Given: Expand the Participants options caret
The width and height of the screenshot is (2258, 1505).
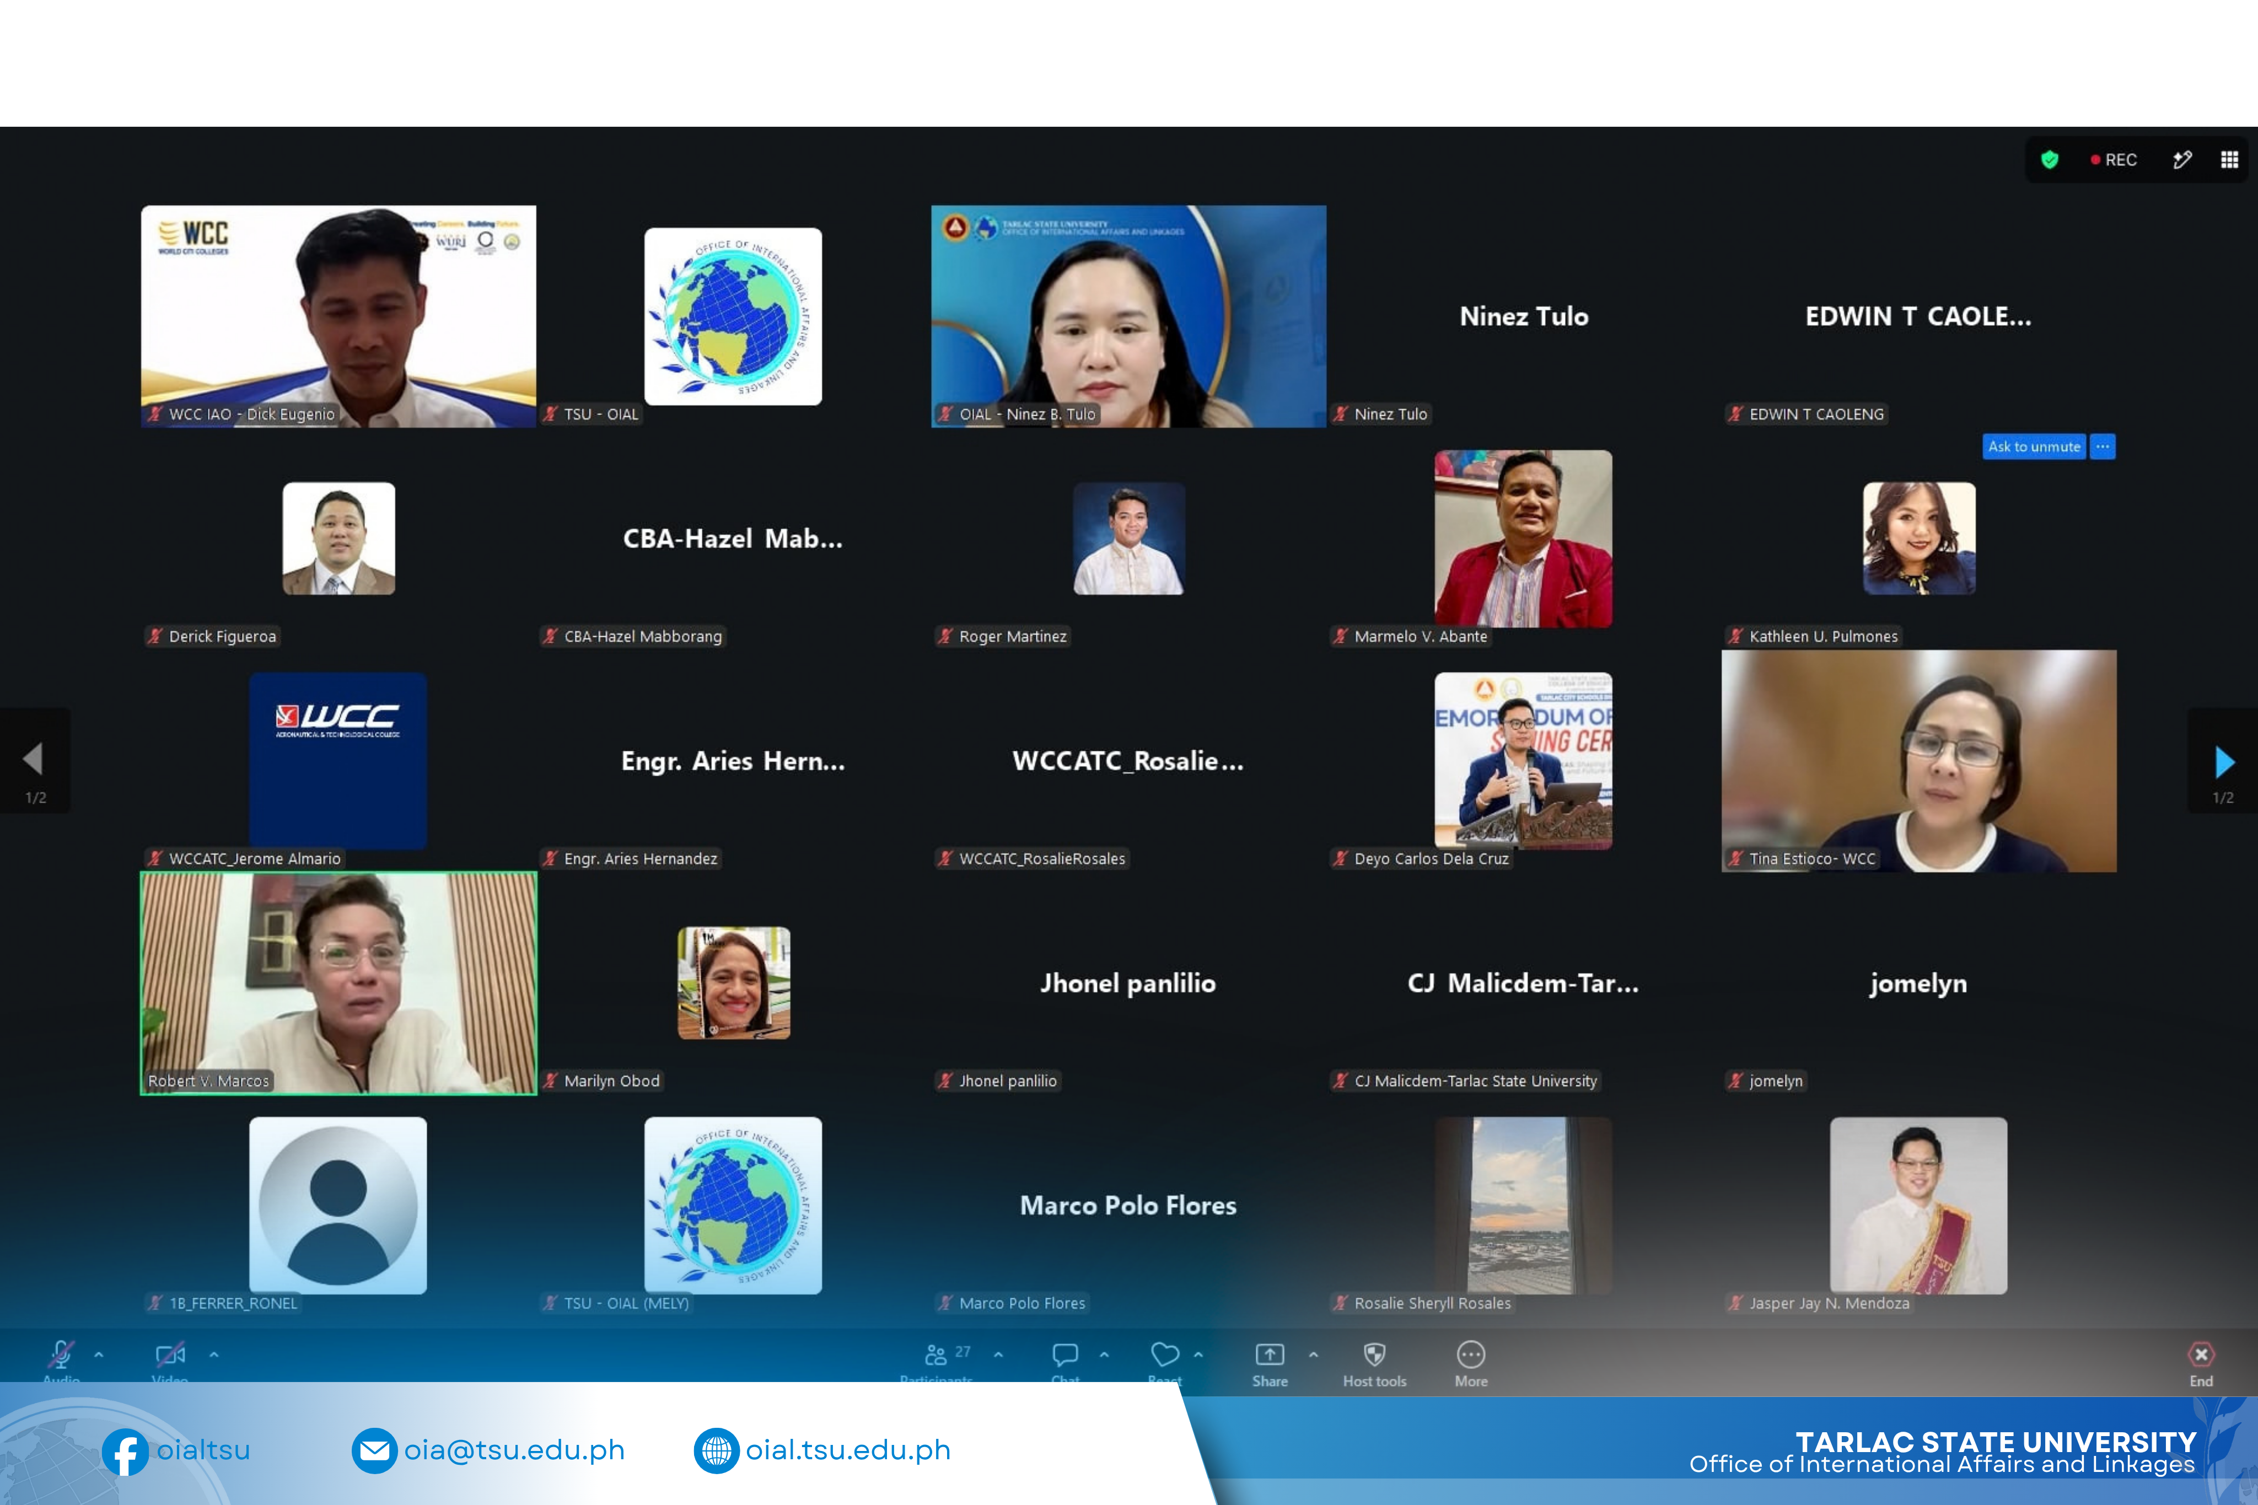Looking at the screenshot, I should (x=999, y=1354).
